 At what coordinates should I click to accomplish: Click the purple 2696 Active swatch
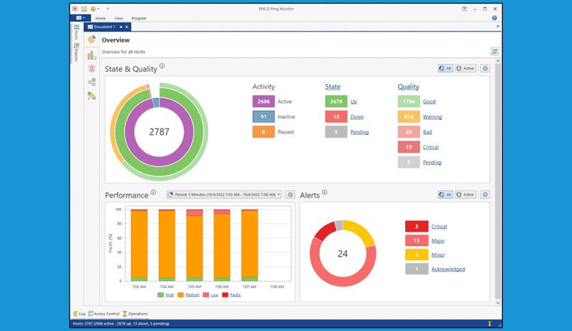coord(263,101)
